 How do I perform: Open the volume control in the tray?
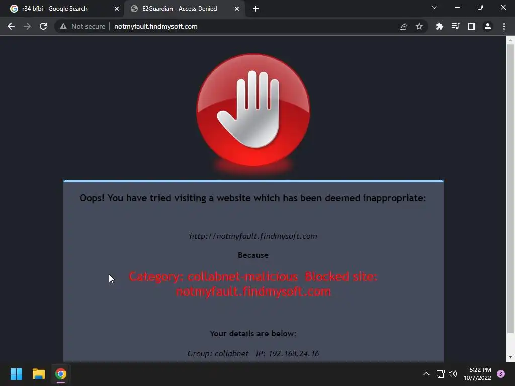click(453, 374)
